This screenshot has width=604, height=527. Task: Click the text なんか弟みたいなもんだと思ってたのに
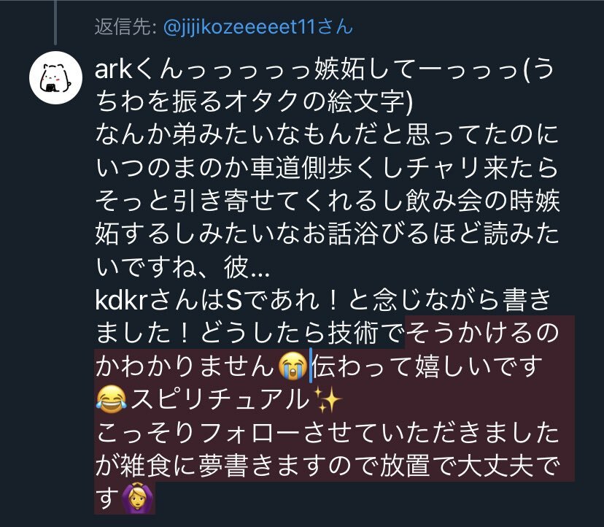327,135
